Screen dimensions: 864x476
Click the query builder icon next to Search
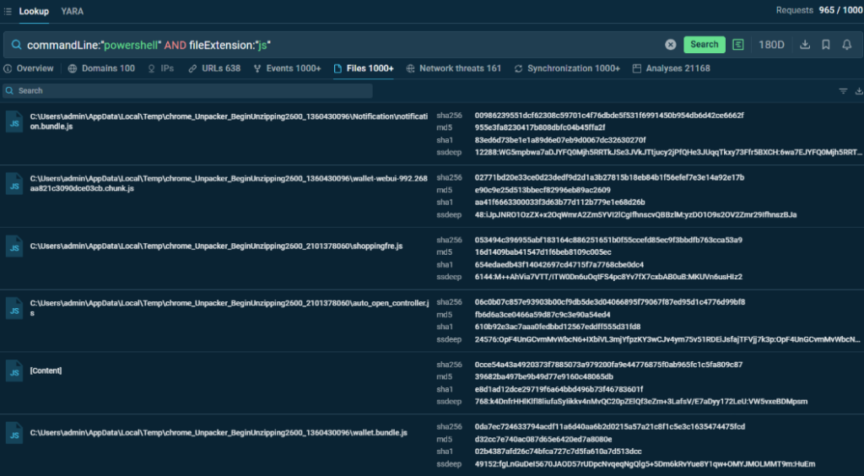click(x=738, y=45)
